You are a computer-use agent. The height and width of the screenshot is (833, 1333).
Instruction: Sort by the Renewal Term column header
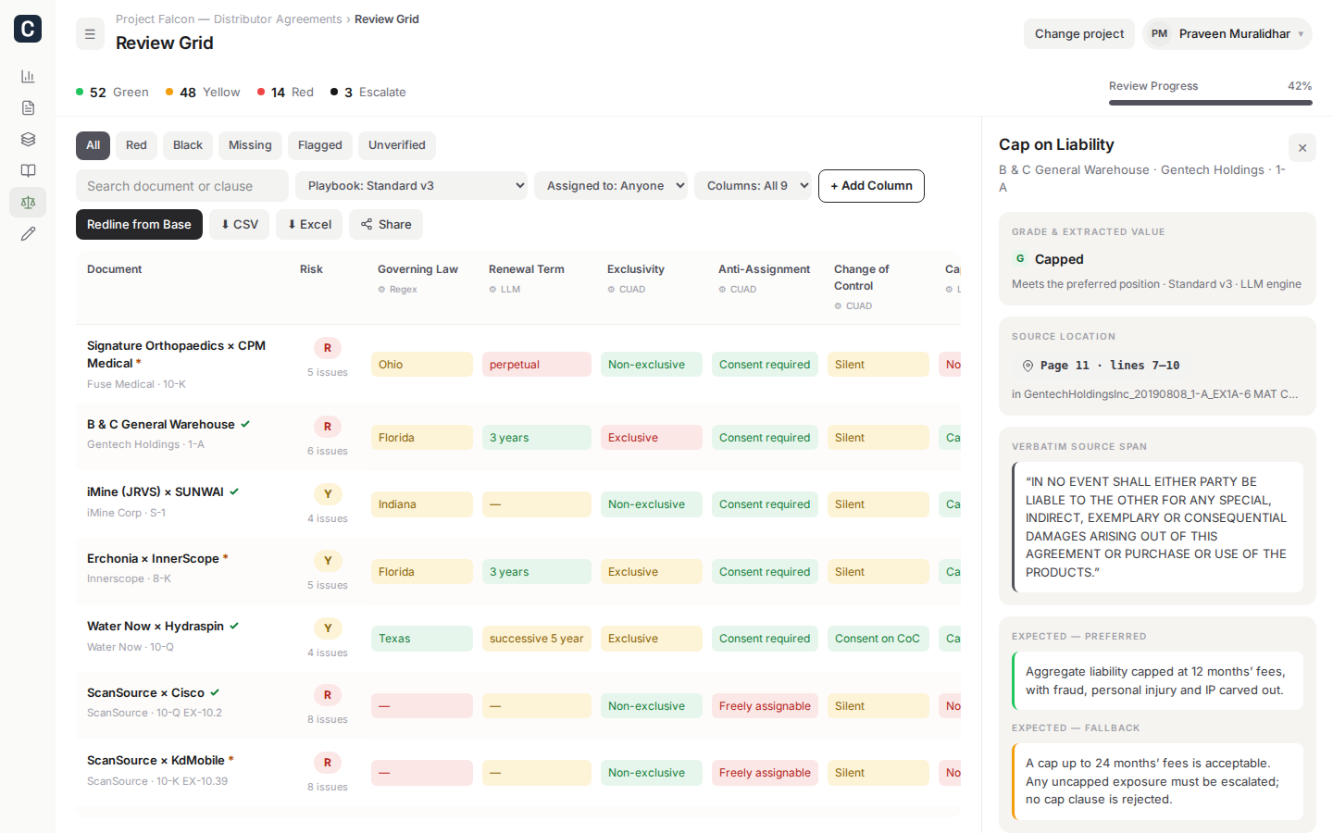[526, 269]
